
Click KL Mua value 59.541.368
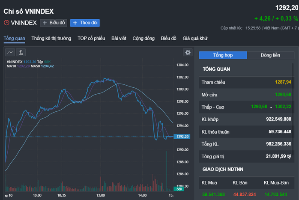pyautogui.click(x=213, y=194)
